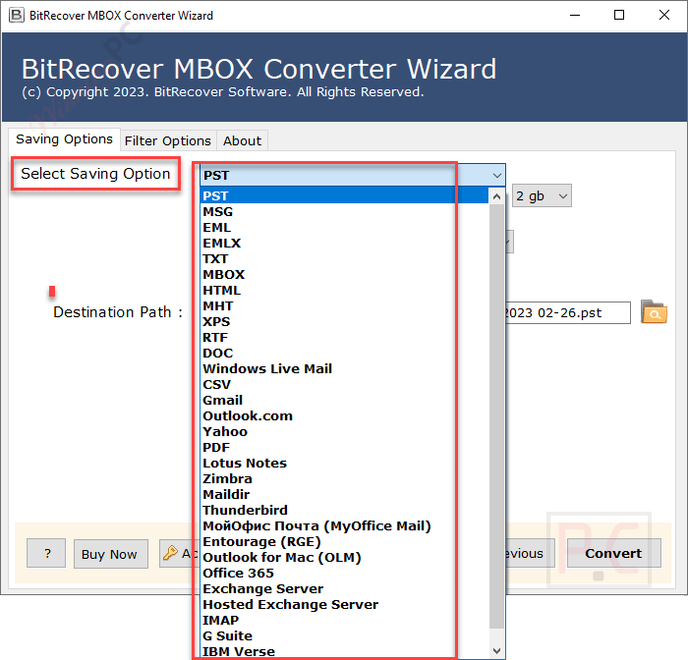This screenshot has height=660, width=688.
Task: Click the dropdown list scroll down arrow
Action: pyautogui.click(x=496, y=651)
